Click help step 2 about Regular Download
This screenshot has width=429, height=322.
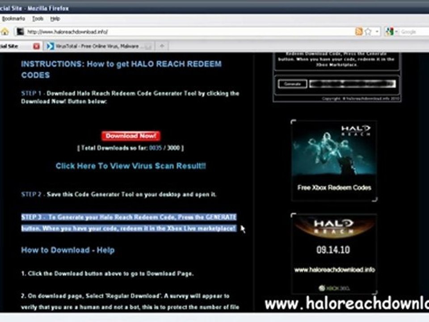(x=130, y=301)
